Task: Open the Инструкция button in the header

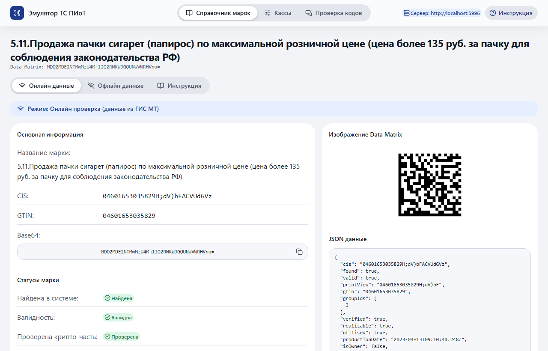Action: [511, 13]
